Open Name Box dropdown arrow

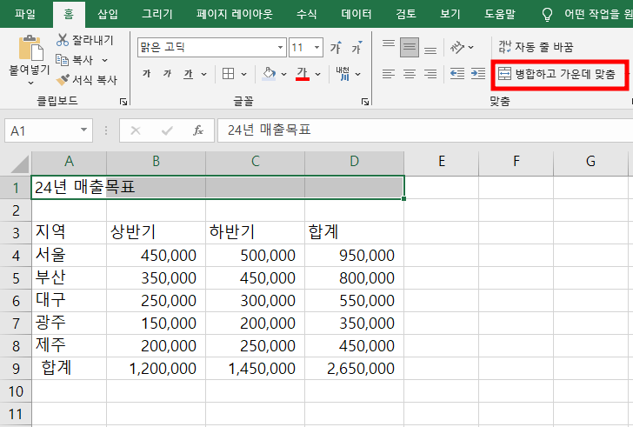point(83,130)
